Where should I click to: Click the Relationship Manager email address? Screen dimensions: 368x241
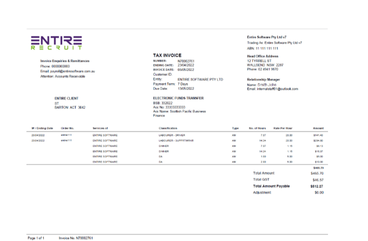pyautogui.click(x=277, y=89)
